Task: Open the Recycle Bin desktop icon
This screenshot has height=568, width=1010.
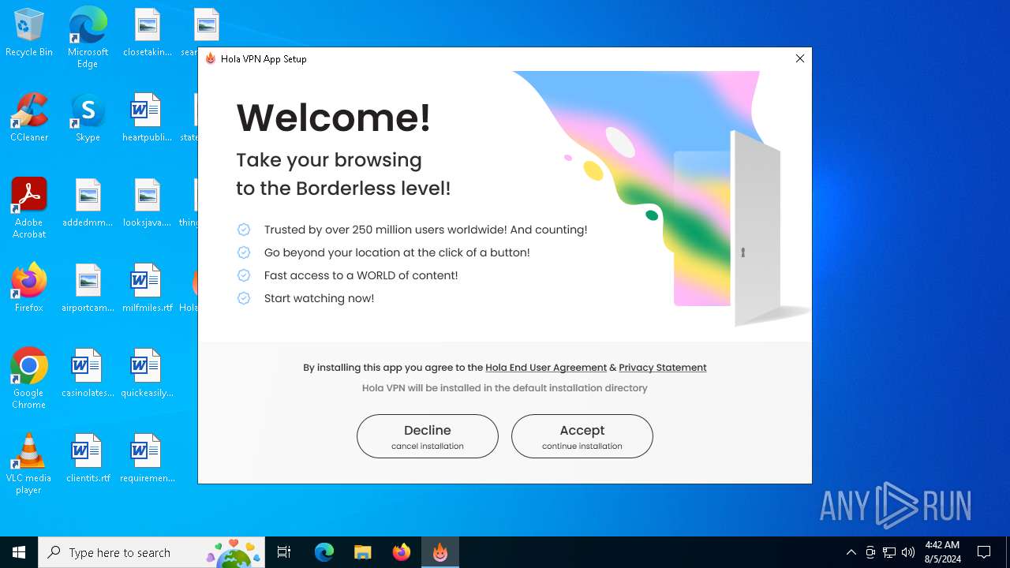Action: [x=29, y=33]
